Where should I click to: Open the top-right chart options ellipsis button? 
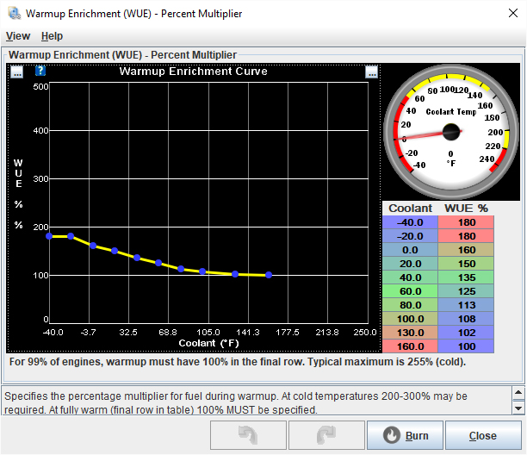click(x=371, y=72)
